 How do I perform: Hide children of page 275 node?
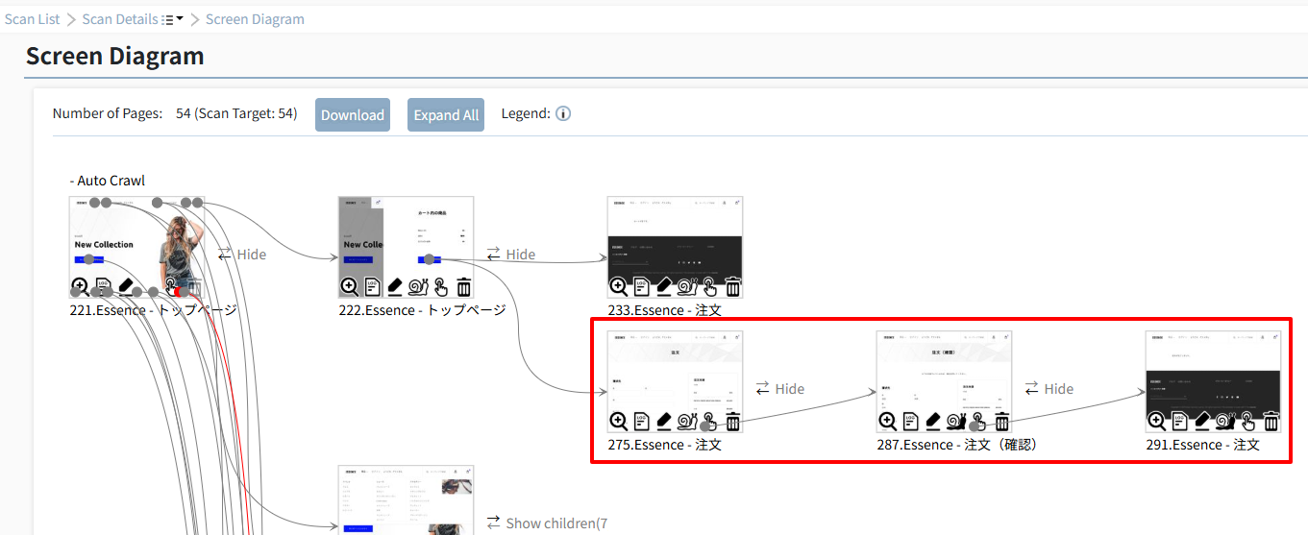779,389
